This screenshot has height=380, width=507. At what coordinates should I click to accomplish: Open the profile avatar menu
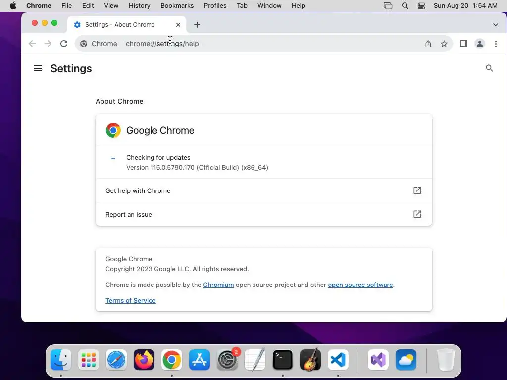point(479,44)
